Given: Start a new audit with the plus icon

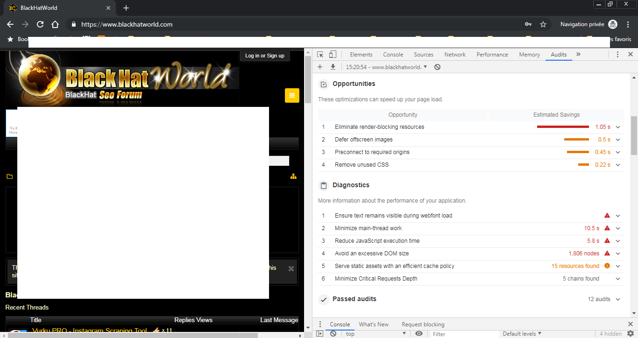Looking at the screenshot, I should 320,67.
